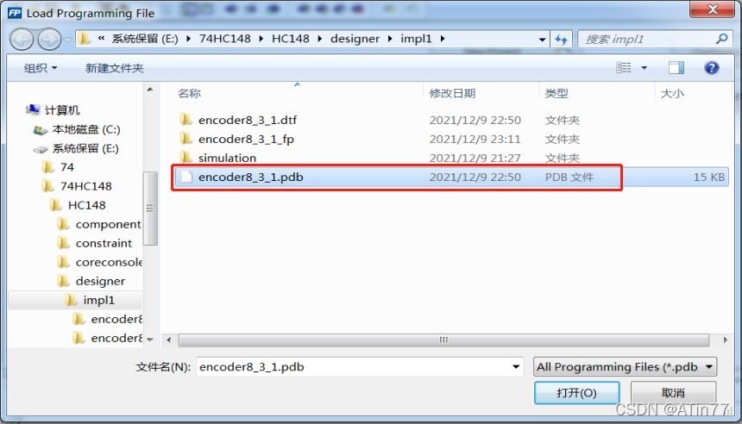The height and width of the screenshot is (424, 742).
Task: Click the horizontal scrollbar thumb
Action: coord(443,340)
